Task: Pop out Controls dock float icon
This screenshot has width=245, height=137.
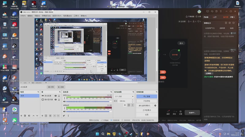Action: click(x=156, y=92)
